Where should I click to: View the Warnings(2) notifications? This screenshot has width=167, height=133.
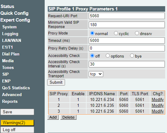17,123
